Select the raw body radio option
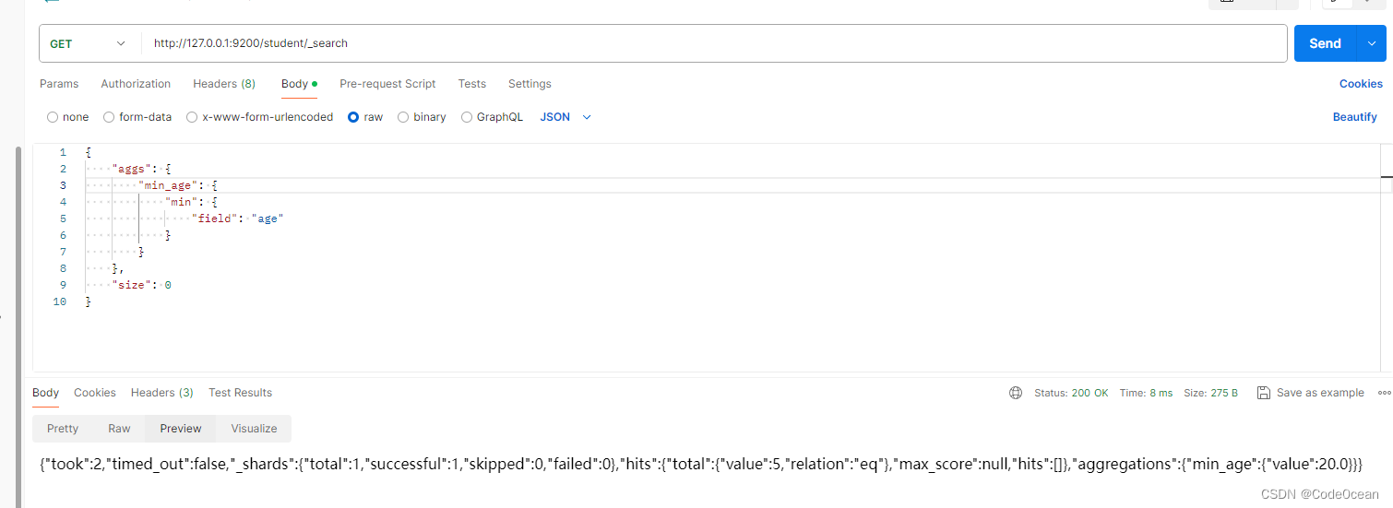 (x=353, y=117)
